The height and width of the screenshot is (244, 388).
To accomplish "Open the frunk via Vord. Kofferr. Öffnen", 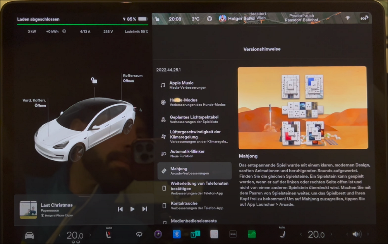I will [34, 103].
